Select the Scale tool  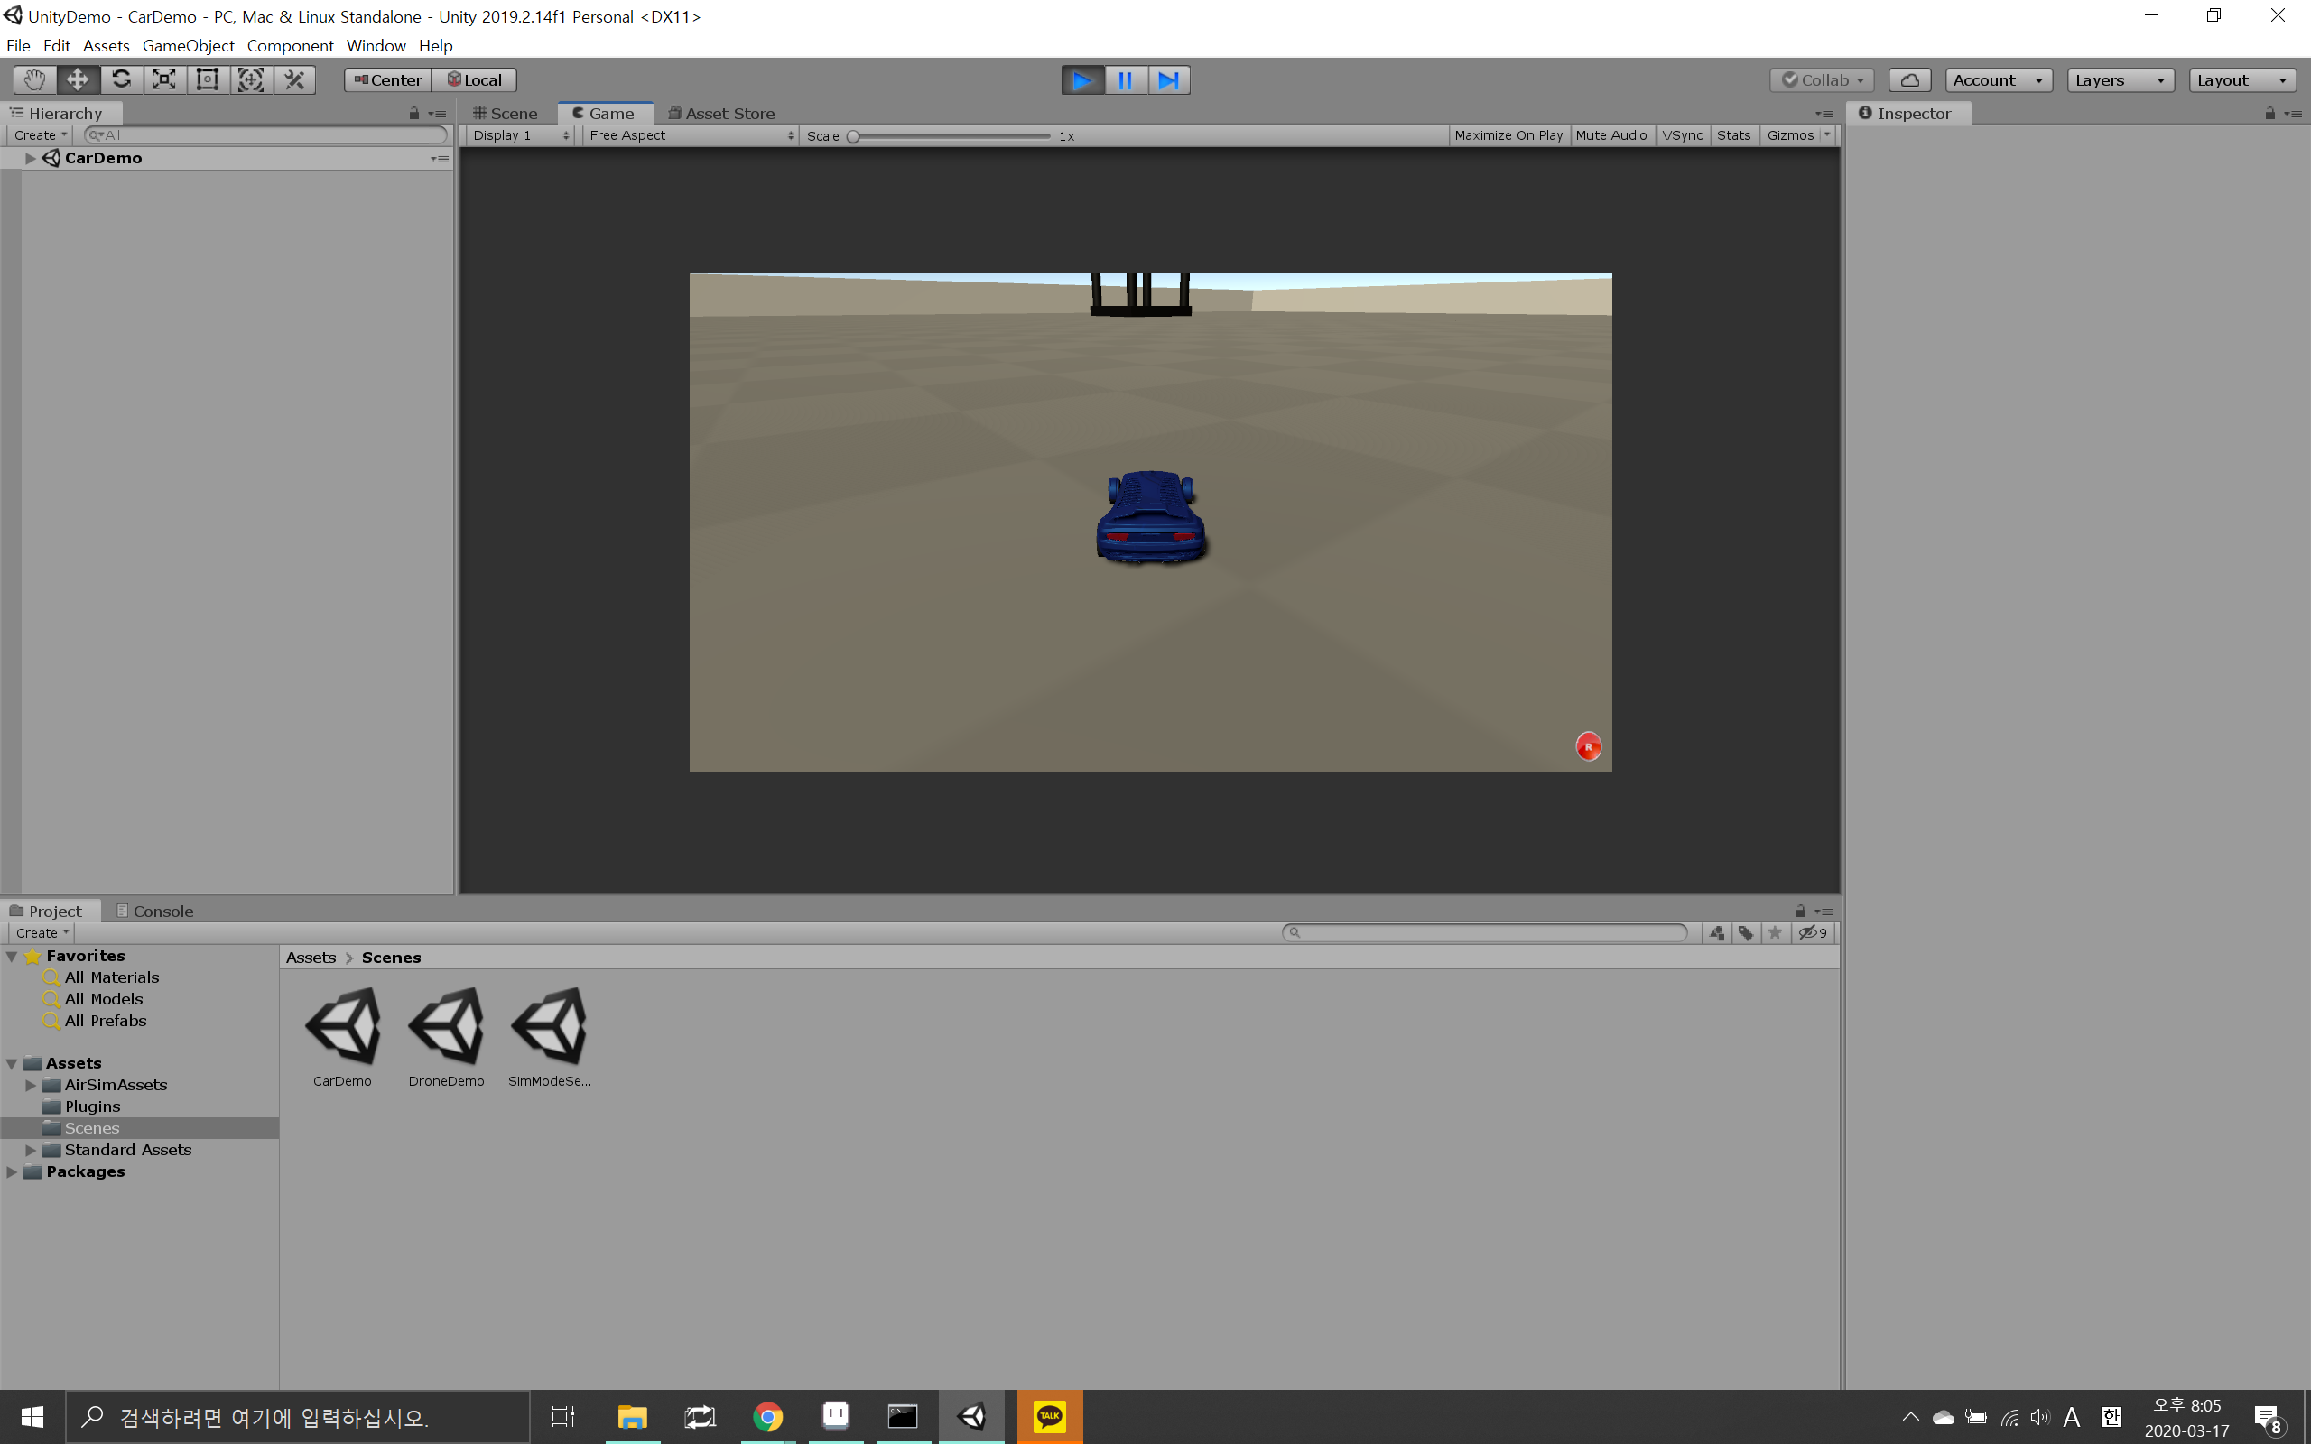[164, 80]
